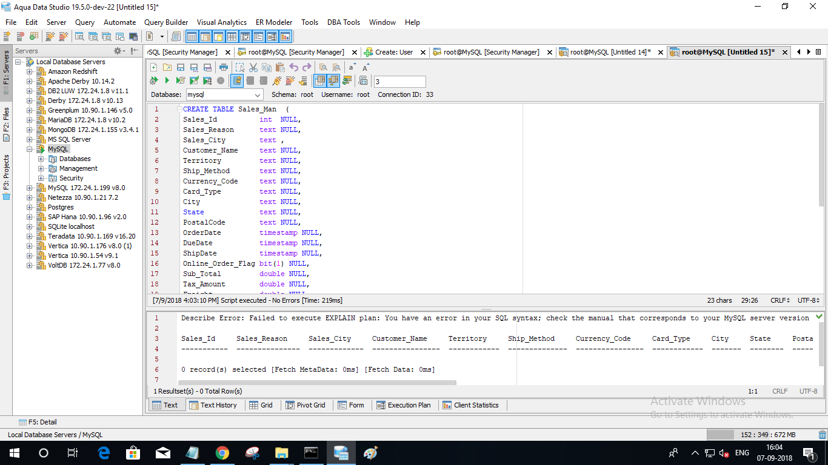Open the Grid results tab
The image size is (828, 465).
tap(260, 405)
